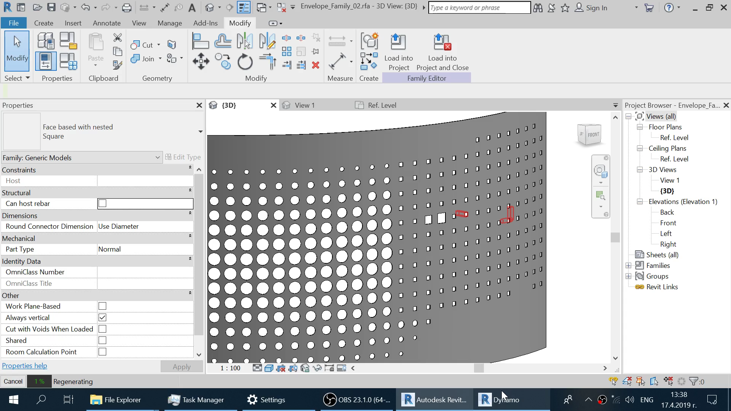Screen dimensions: 731x411
Task: Expand the Families tree node
Action: tap(629, 266)
